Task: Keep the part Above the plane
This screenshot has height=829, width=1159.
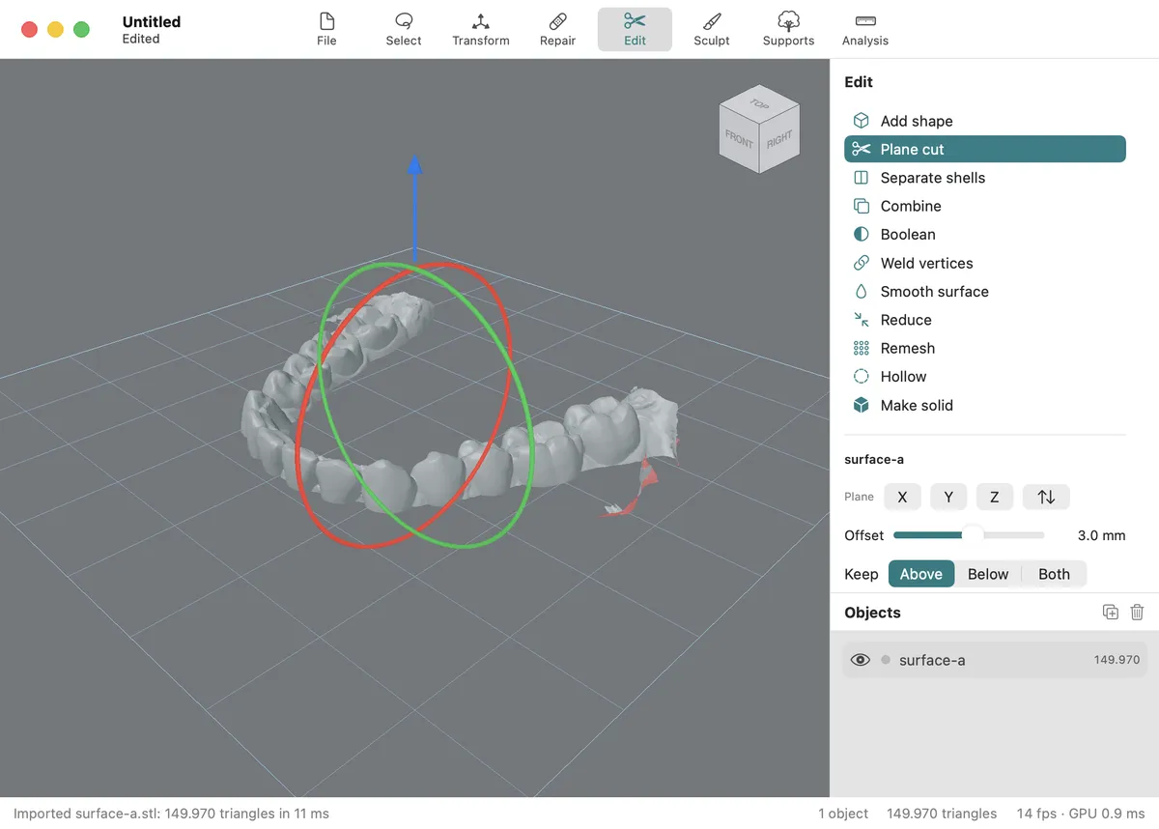Action: click(921, 574)
